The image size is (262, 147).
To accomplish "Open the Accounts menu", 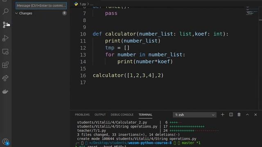I will click(5, 142).
